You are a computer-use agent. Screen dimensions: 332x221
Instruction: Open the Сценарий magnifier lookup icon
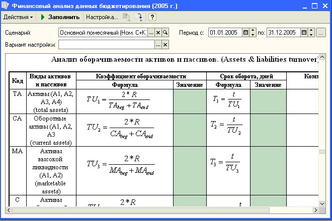tap(165, 33)
